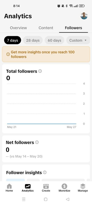Image resolution: width=92 pixels, height=205 pixels.
Task: Tap the Get more insights banner
Action: [x=46, y=54]
